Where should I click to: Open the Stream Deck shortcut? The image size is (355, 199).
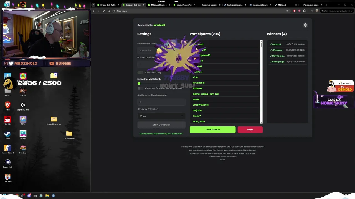click(x=7, y=164)
